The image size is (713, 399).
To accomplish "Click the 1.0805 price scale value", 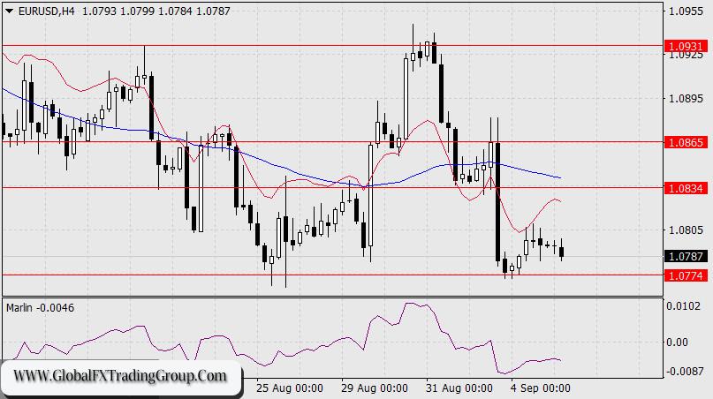I will click(686, 230).
